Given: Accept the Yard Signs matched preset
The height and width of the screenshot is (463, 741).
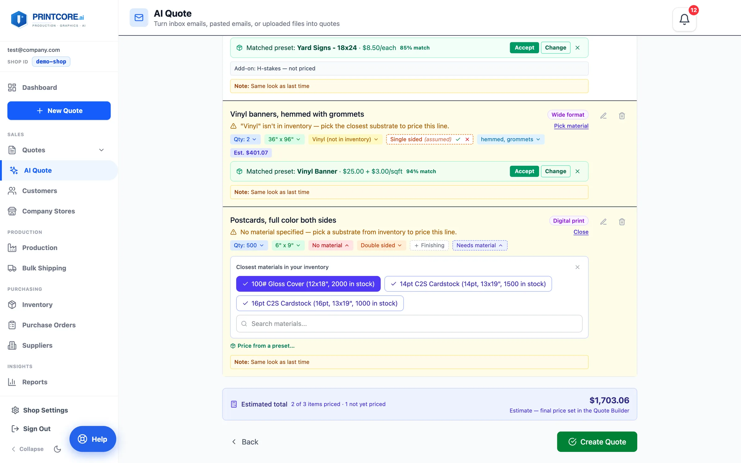Looking at the screenshot, I should point(524,48).
